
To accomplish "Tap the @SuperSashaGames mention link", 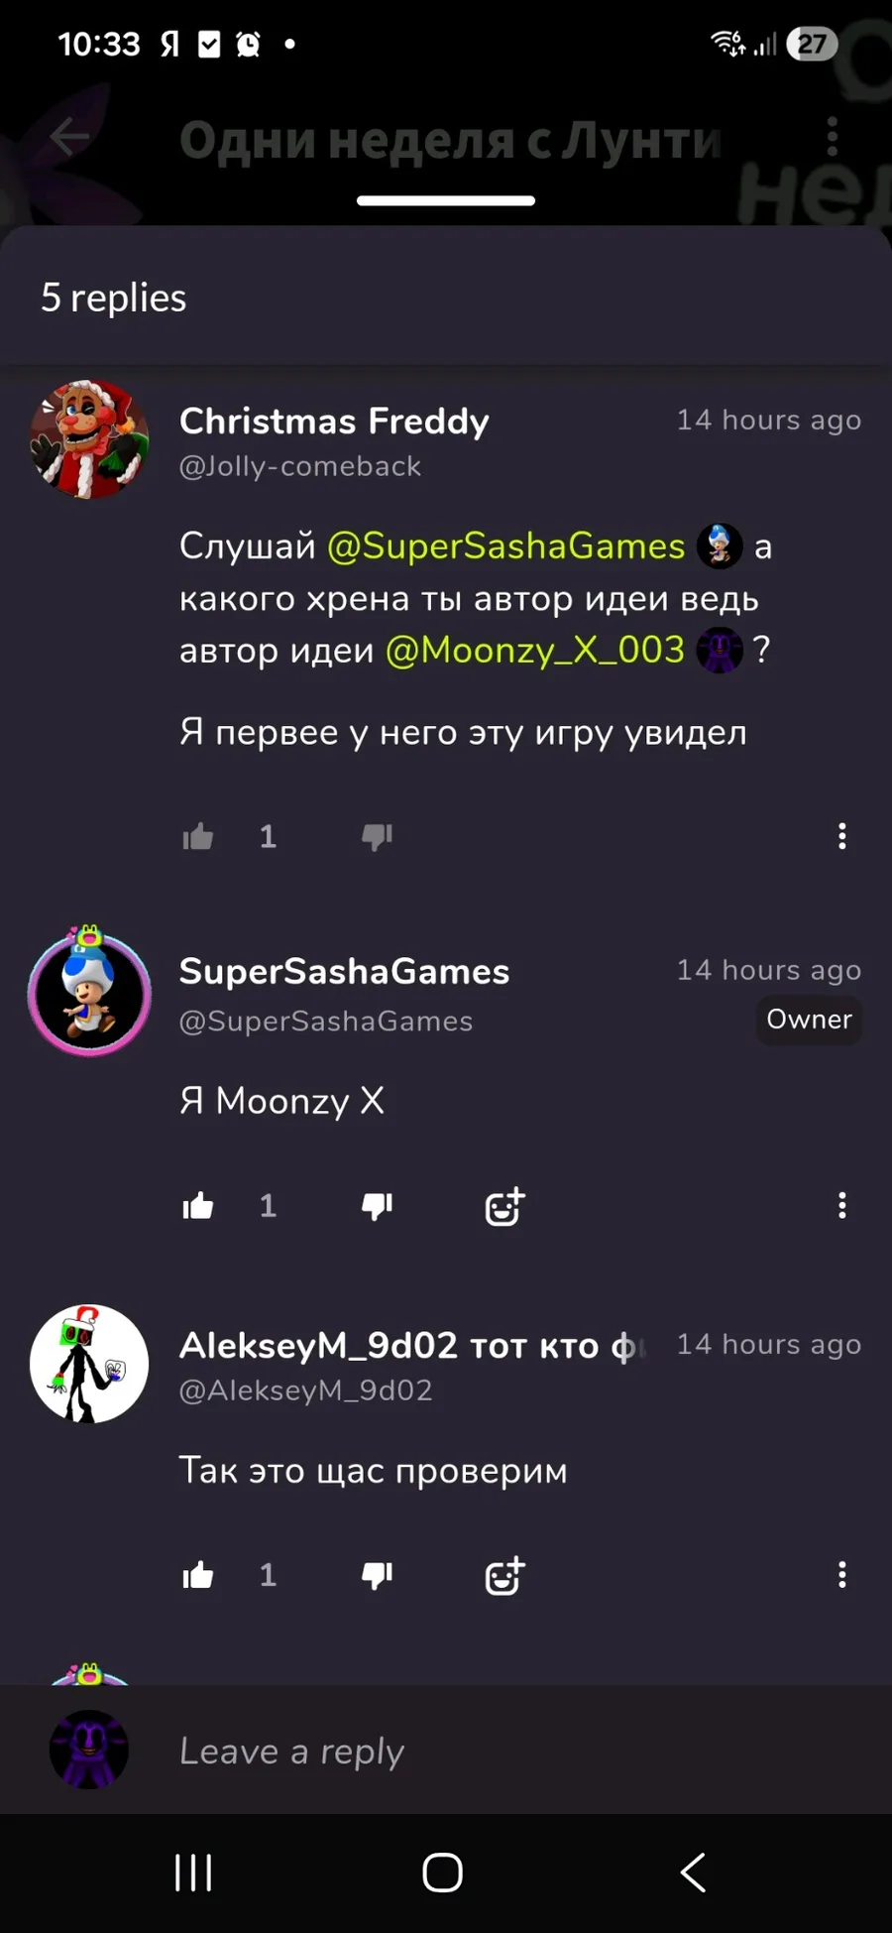I will (x=506, y=545).
